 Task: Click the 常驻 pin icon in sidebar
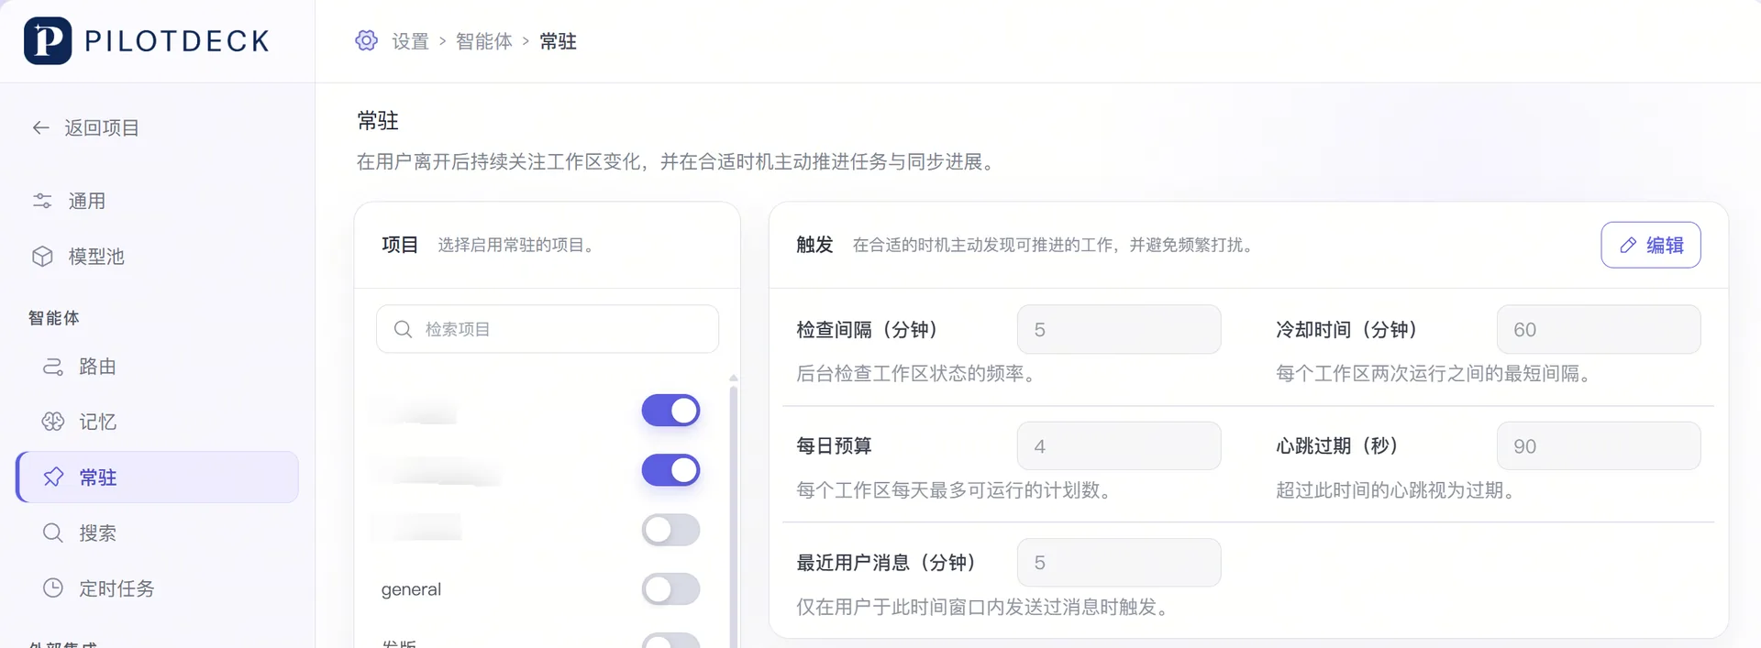pyautogui.click(x=53, y=477)
